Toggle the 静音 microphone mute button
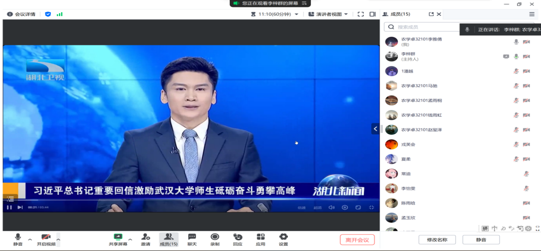The image size is (541, 251). 18,239
